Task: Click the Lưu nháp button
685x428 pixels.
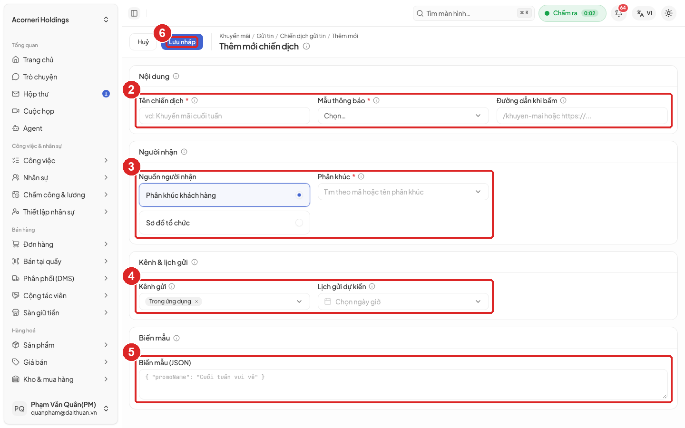Action: click(x=182, y=42)
